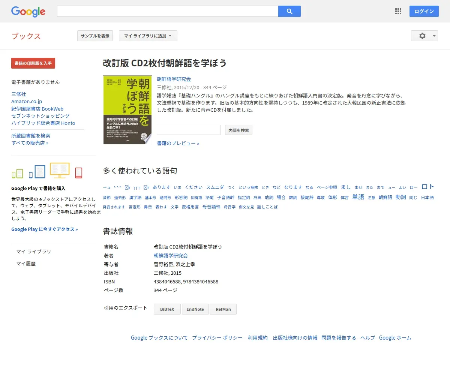450x376 pixels.
Task: Open プライバシー ポリシー footer link
Action: [217, 338]
